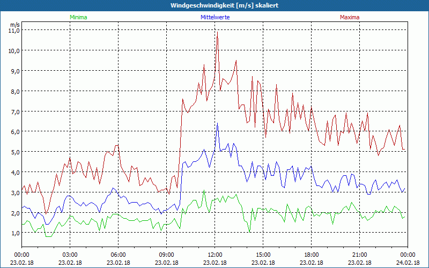Screen dimensions: 429x268
Task: Click the '11,0' y-axis value
Action: click(14, 31)
